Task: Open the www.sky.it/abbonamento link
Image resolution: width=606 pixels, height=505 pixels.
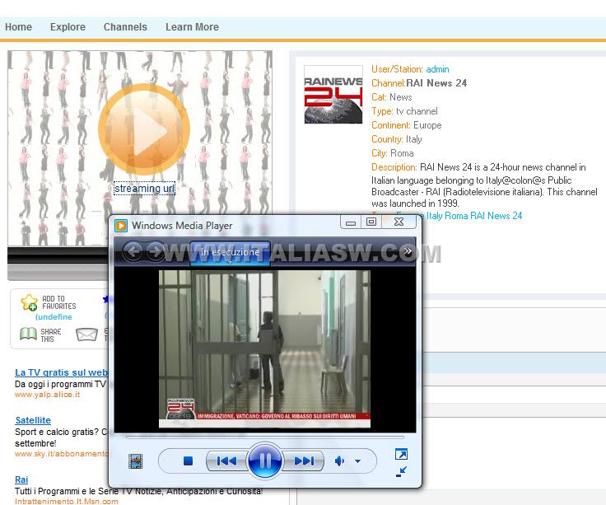Action: point(62,454)
